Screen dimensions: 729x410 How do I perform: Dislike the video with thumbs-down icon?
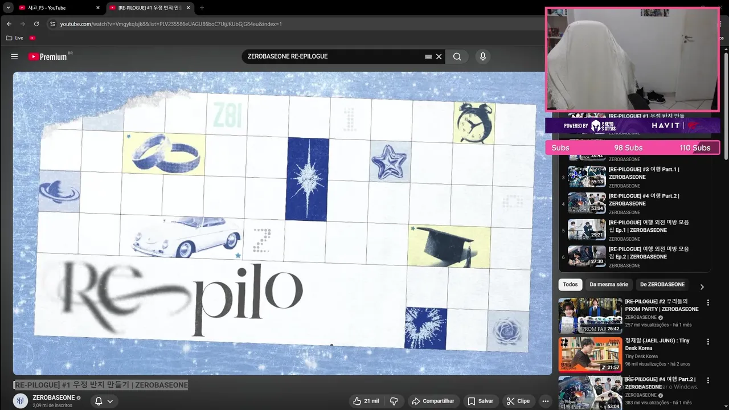pyautogui.click(x=394, y=401)
